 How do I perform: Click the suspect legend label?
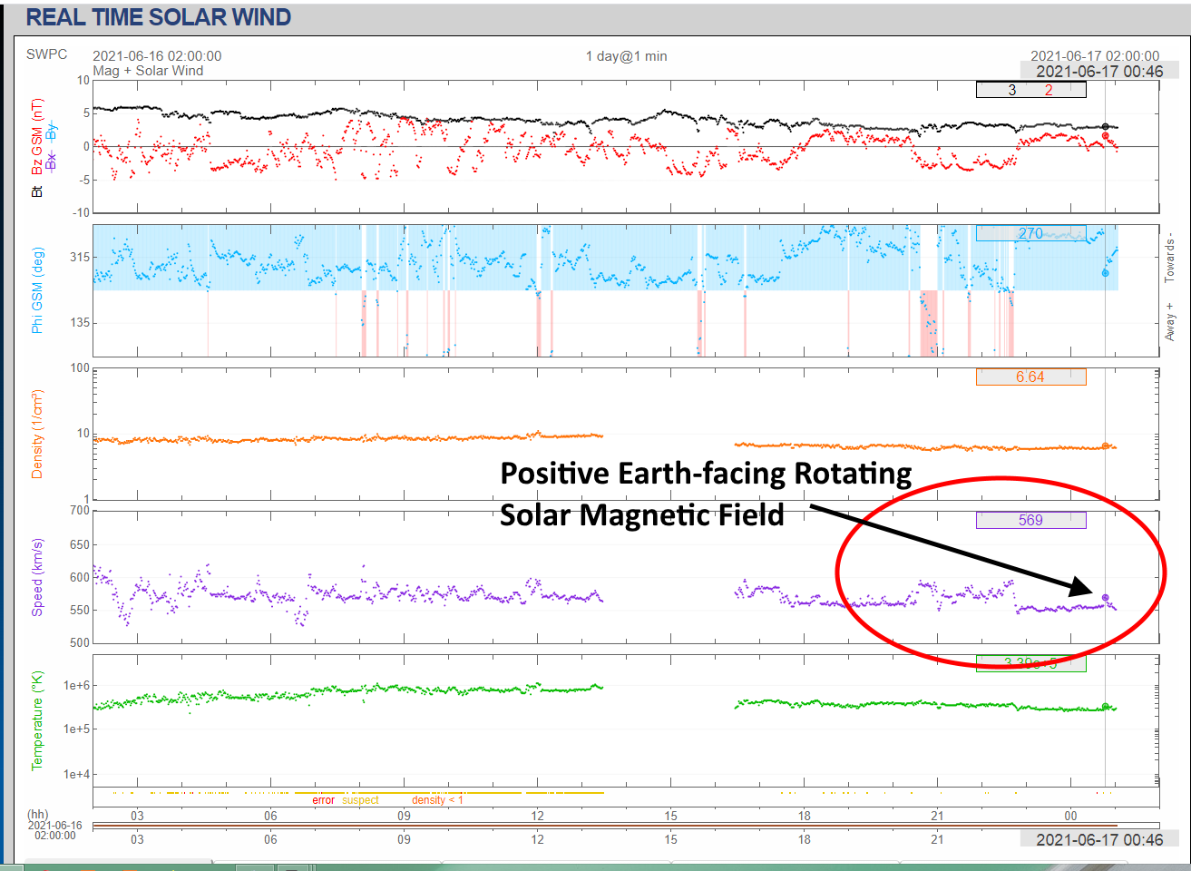(361, 800)
